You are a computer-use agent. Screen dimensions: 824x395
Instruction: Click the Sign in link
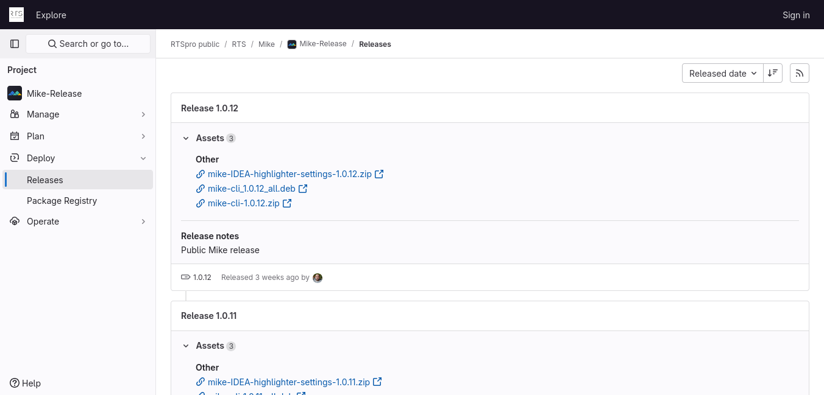click(796, 15)
